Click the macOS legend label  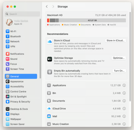[113, 25]
